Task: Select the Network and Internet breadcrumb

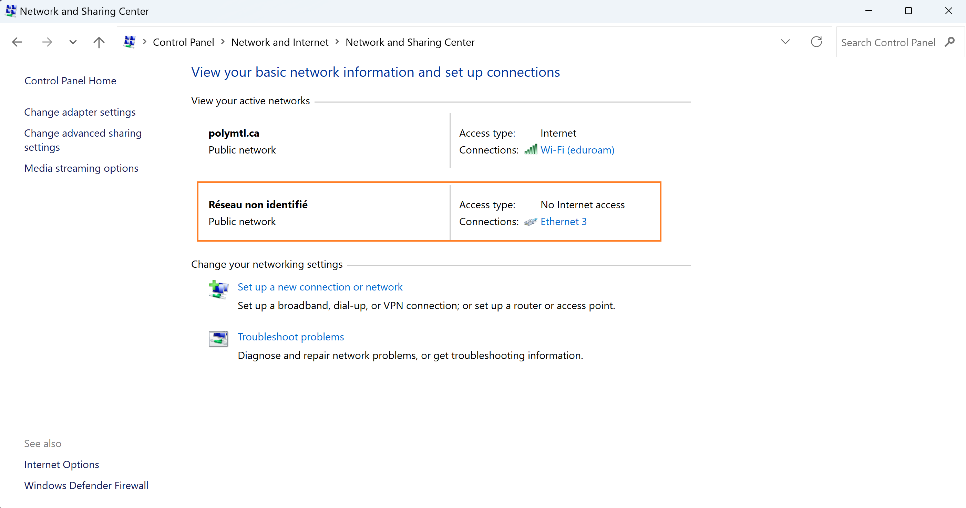Action: 279,42
